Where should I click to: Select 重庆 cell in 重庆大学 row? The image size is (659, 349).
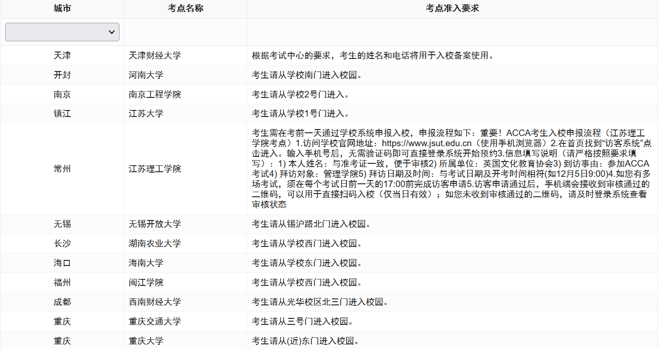62,341
